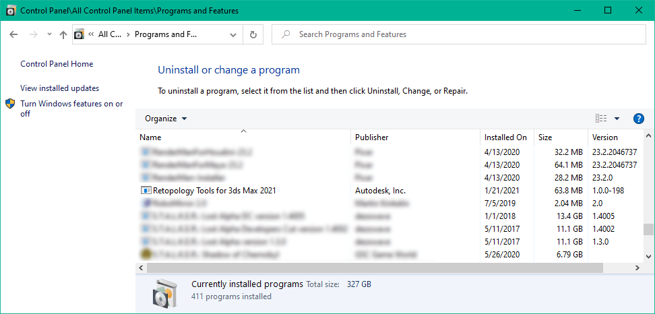
Task: Click the double chevron breadcrumb overflow
Action: click(x=91, y=34)
